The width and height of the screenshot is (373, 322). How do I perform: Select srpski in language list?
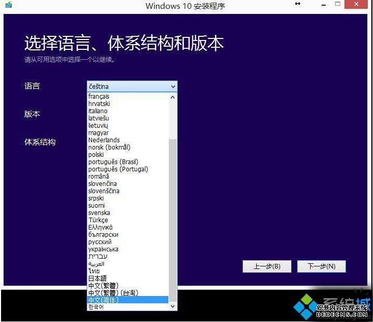pyautogui.click(x=128, y=198)
